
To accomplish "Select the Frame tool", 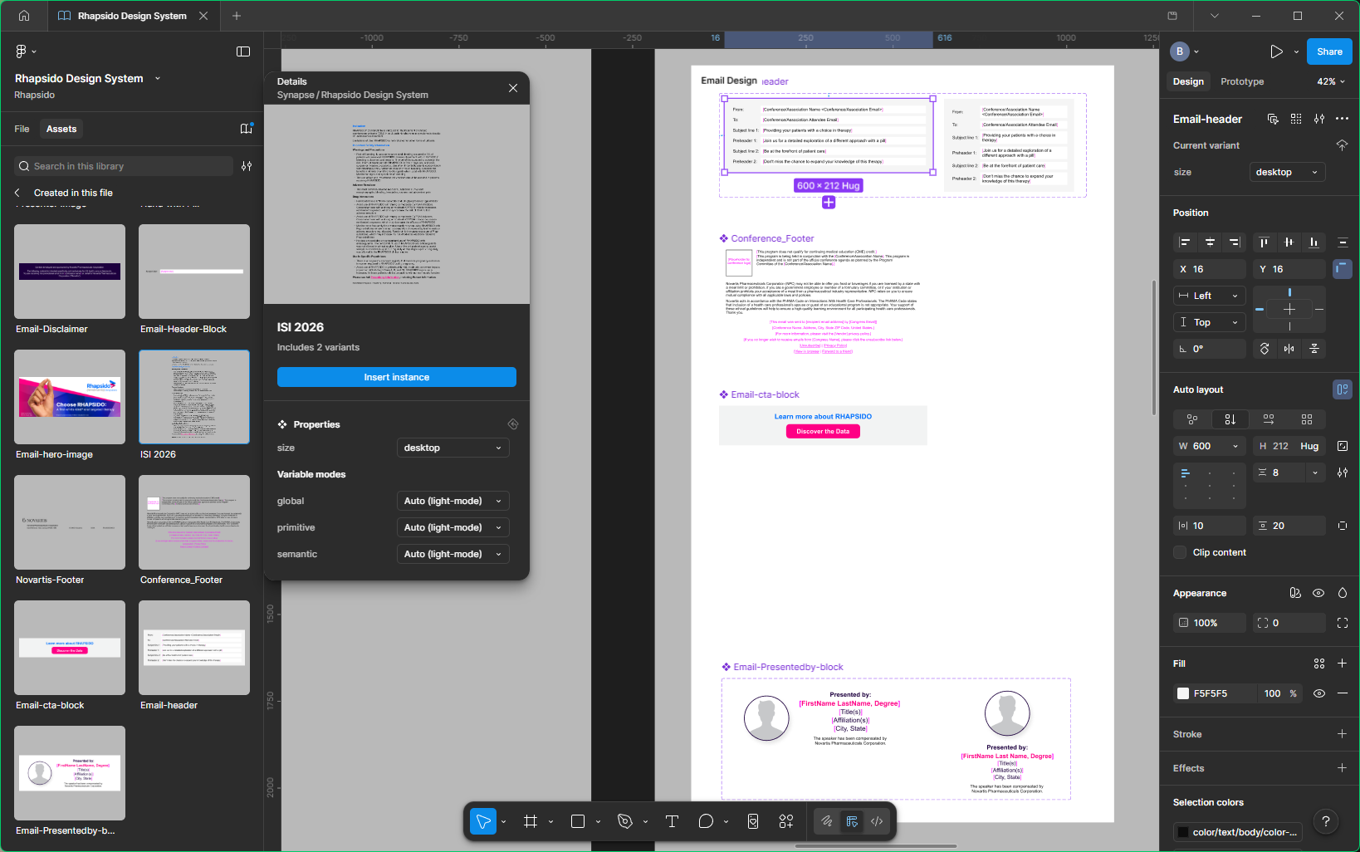I will click(531, 820).
